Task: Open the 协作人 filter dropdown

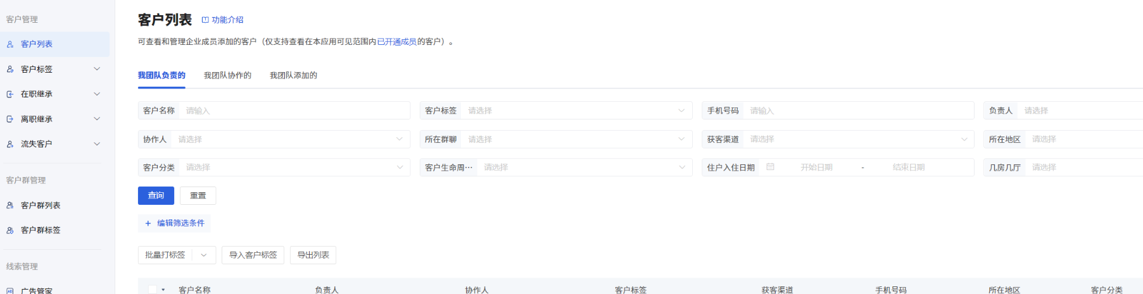Action: pos(274,139)
